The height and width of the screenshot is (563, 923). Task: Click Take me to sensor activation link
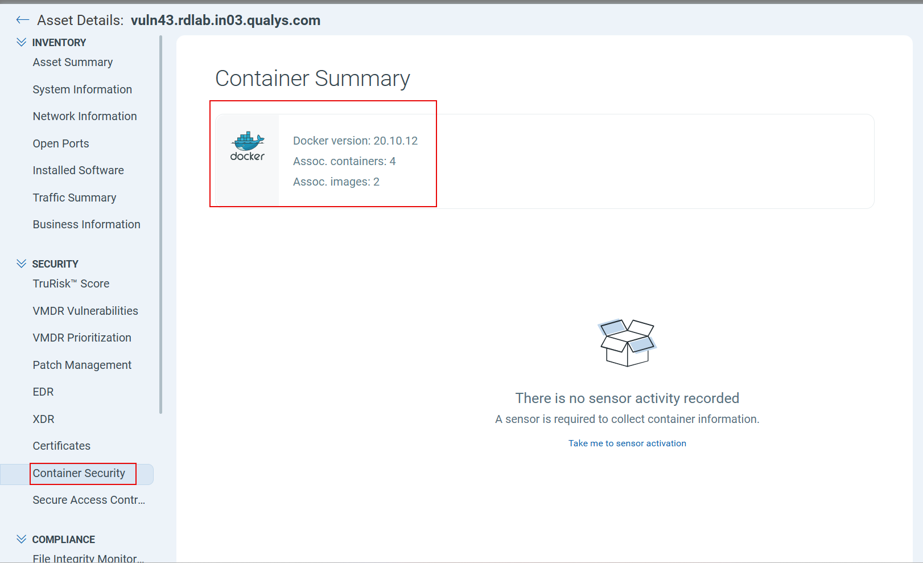tap(627, 443)
